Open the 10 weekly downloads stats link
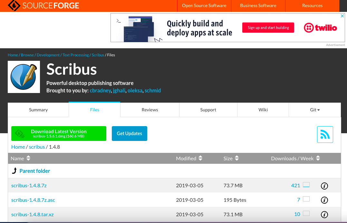Screen dimensions: 347x223 coord(297,214)
